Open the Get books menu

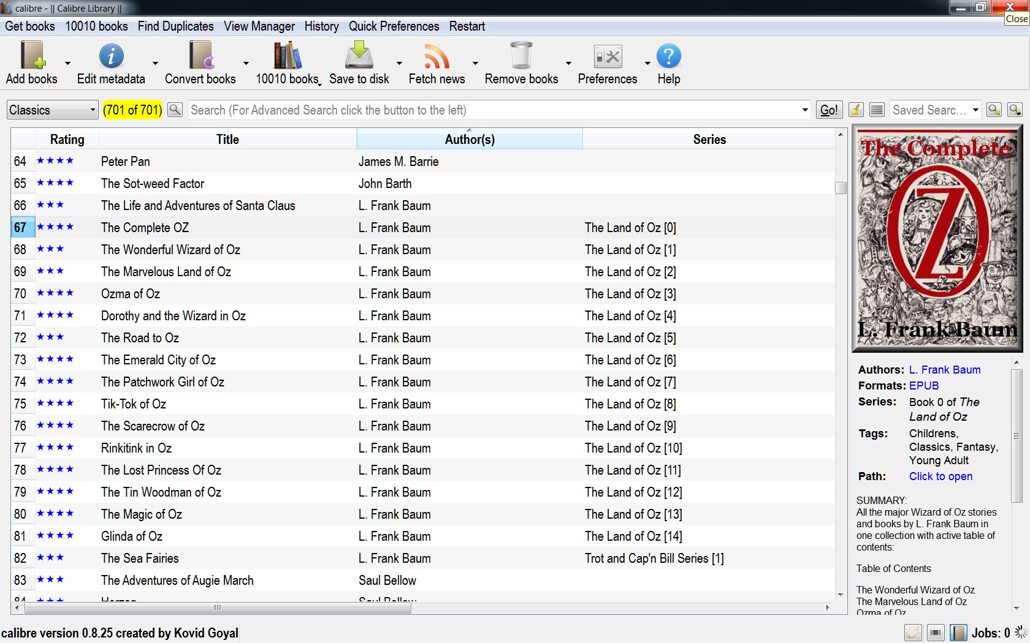(x=30, y=26)
